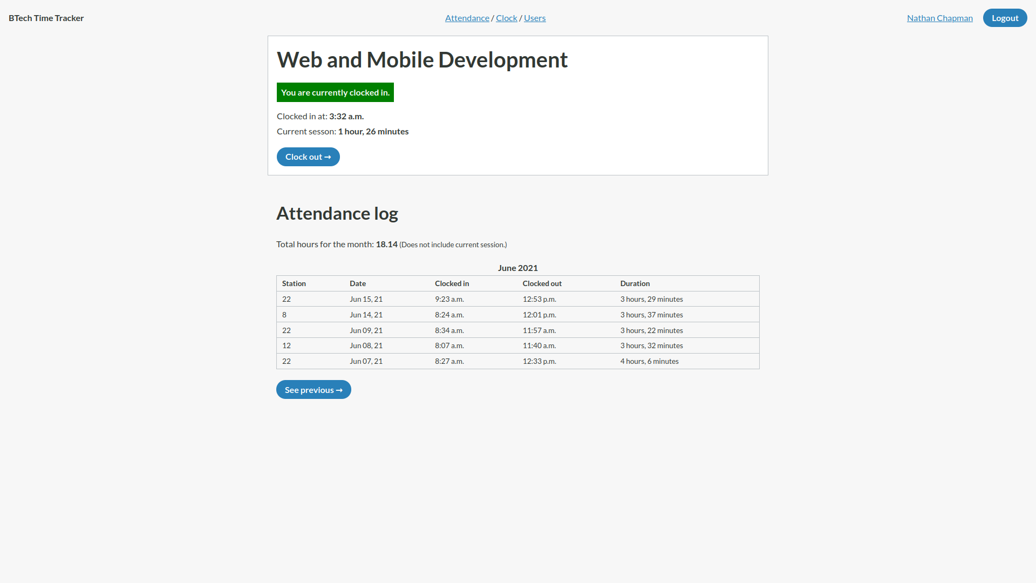Open Nathan Chapman profile link
Image resolution: width=1036 pixels, height=583 pixels.
coord(939,18)
